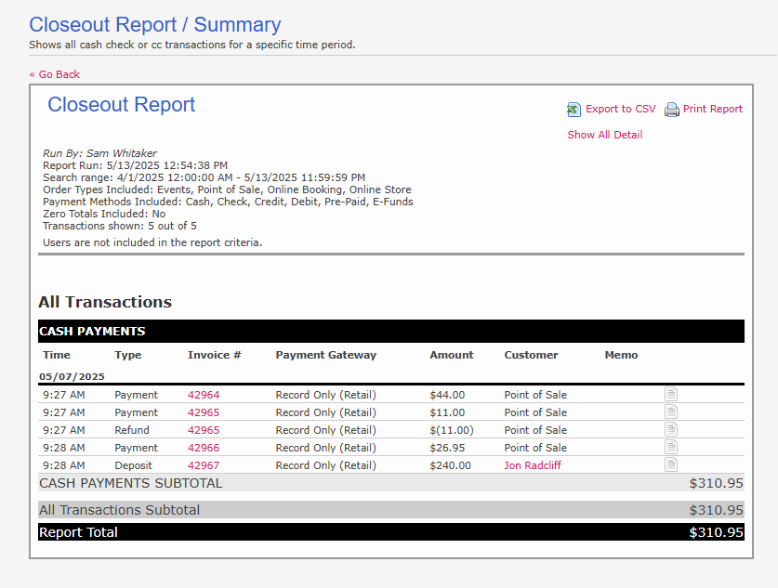
Task: Click the All Transactions heading
Action: click(x=105, y=302)
